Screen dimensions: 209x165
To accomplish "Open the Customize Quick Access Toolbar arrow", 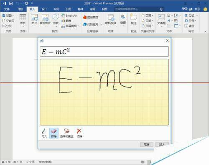I will (x=32, y=3).
